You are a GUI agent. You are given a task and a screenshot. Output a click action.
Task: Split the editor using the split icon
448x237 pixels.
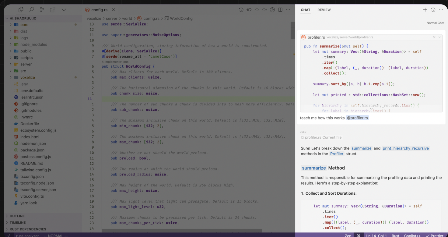coord(280,9)
